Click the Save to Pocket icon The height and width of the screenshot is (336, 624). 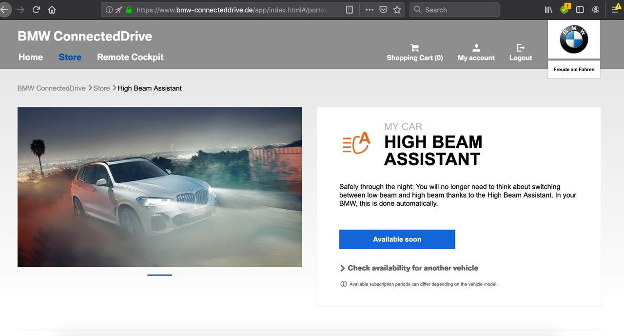coord(383,10)
